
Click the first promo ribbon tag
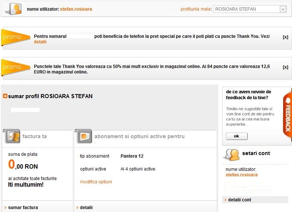coord(15,37)
